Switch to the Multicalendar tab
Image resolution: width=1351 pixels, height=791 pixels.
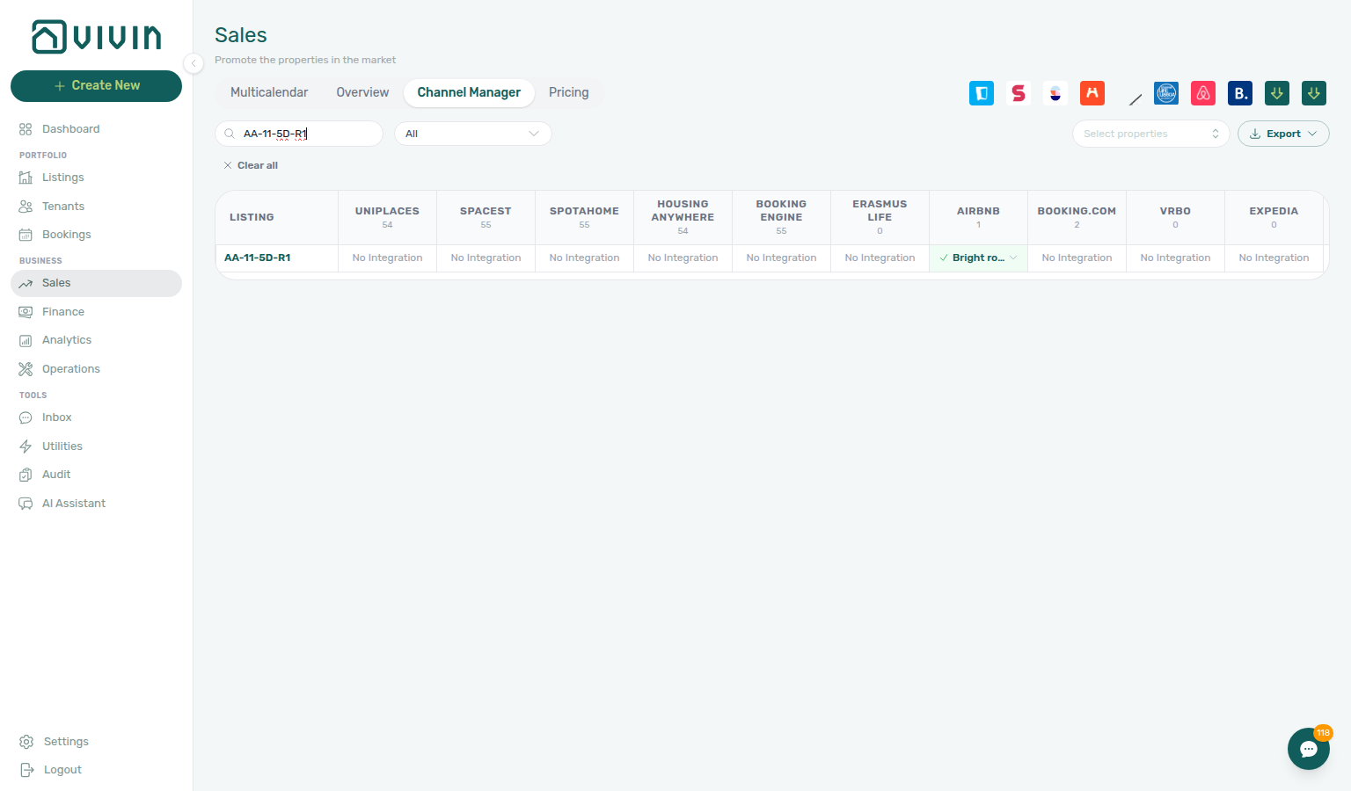[269, 92]
